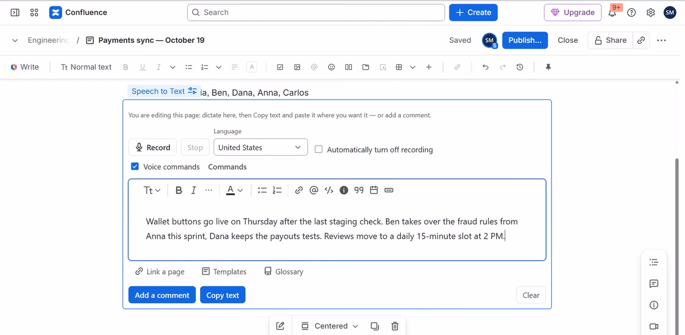Open the more actions ellipsis beside Share
This screenshot has height=335, width=685.
661,40
